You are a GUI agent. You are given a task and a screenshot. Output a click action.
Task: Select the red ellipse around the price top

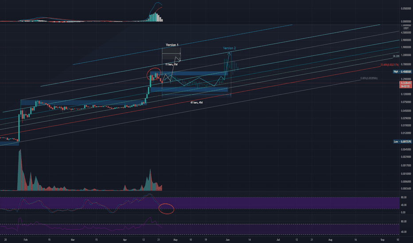point(154,74)
